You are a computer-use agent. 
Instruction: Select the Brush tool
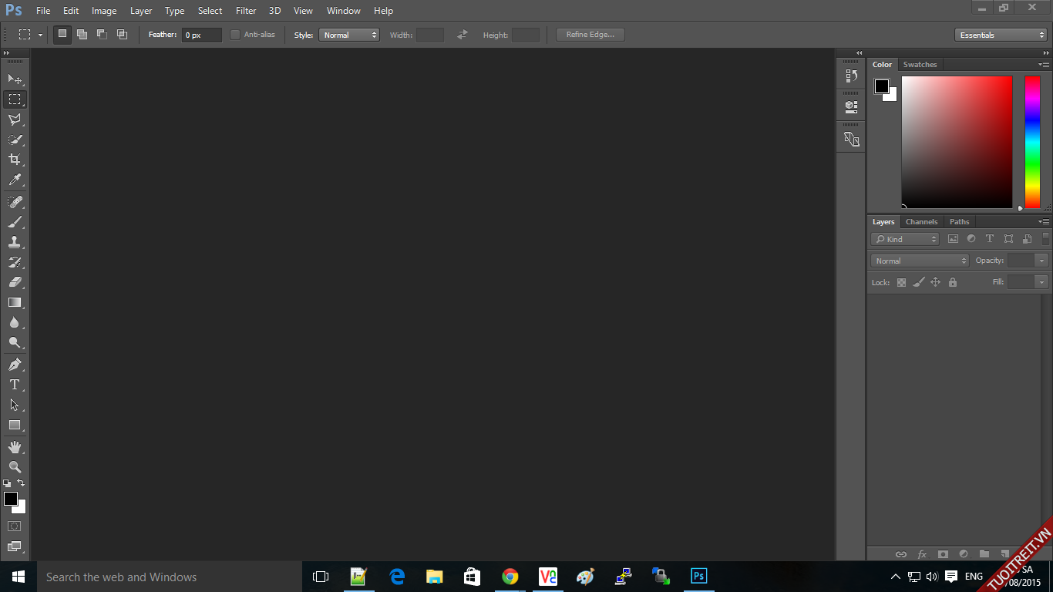[x=15, y=222]
